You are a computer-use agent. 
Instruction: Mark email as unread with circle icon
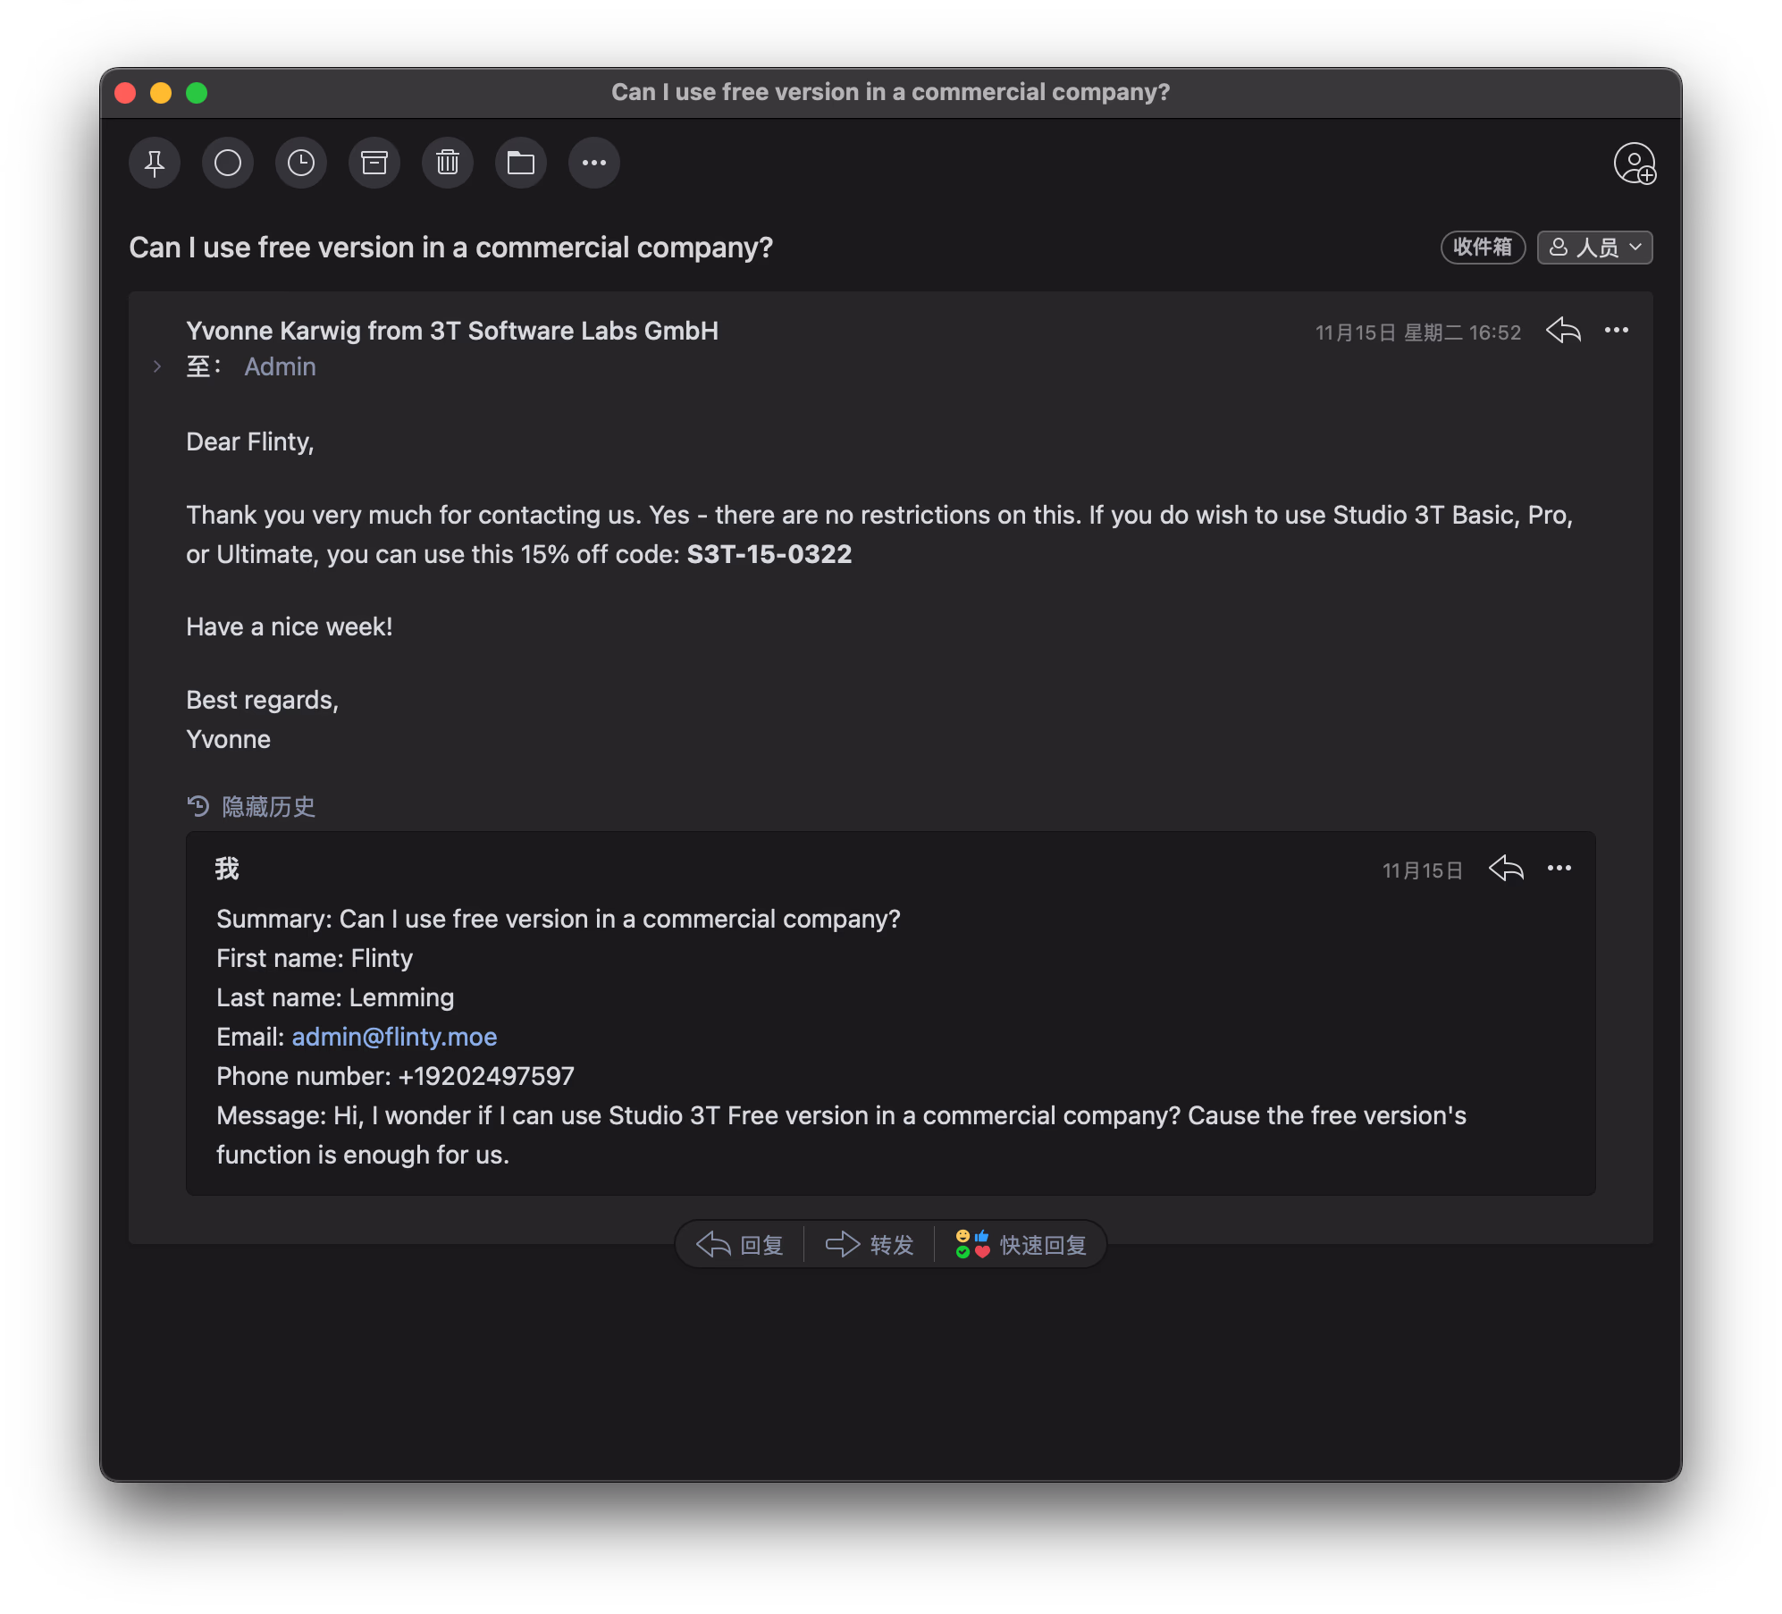point(228,163)
